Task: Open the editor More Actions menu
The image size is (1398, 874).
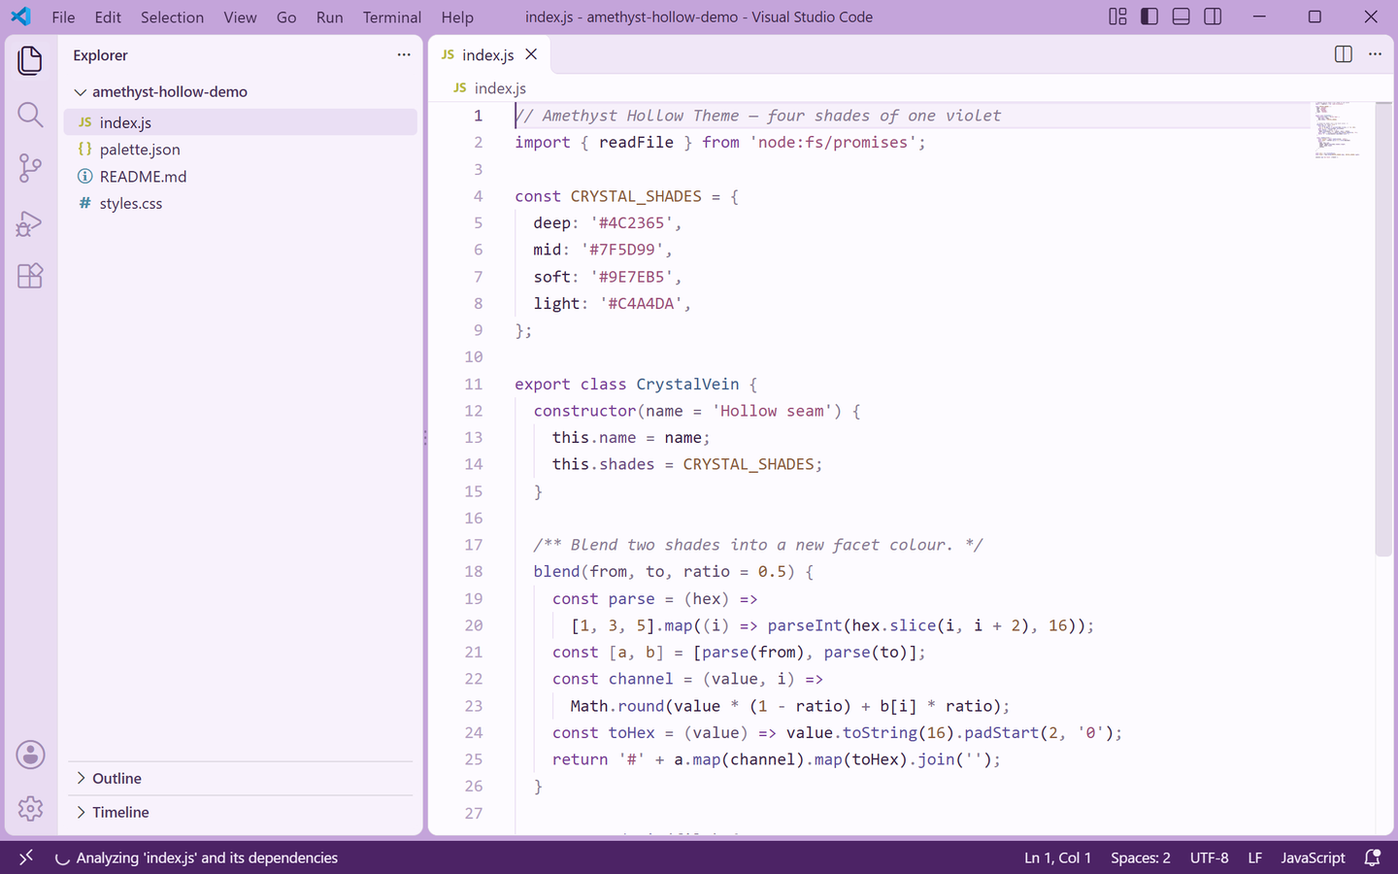Action: [x=1375, y=54]
